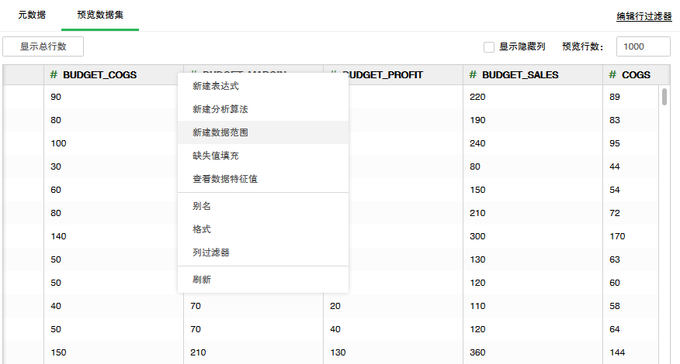
Task: Click 新建数据范围 in context menu
Action: [220, 132]
